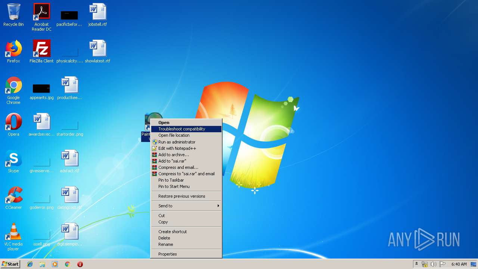Select the adsfact.rtf file icon
The image size is (478, 269).
(x=69, y=161)
